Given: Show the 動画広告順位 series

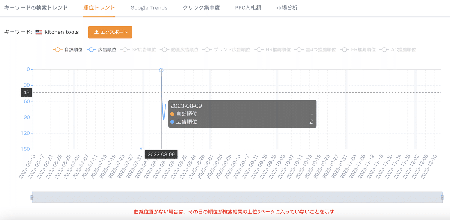Looking at the screenshot, I should coord(179,49).
